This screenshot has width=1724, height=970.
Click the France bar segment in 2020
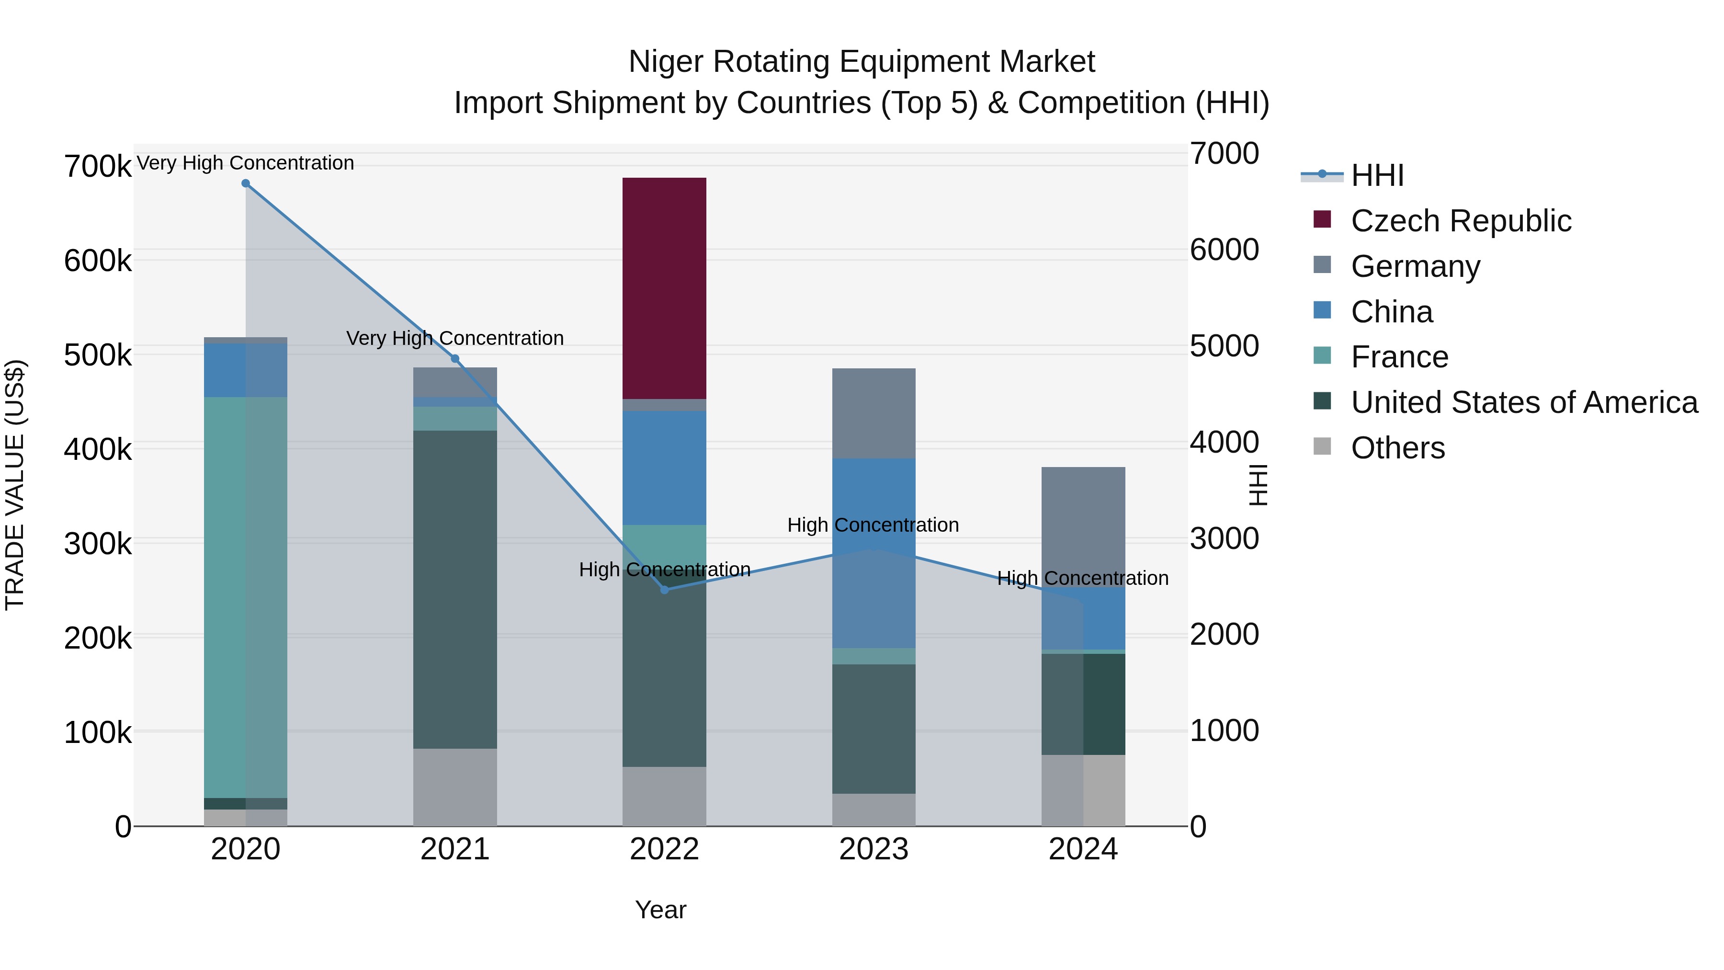pos(246,598)
